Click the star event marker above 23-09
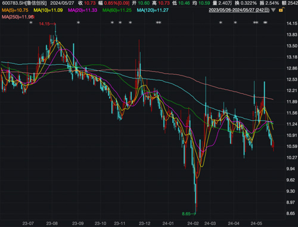Screen dimensions: 298x227 click(79, 23)
